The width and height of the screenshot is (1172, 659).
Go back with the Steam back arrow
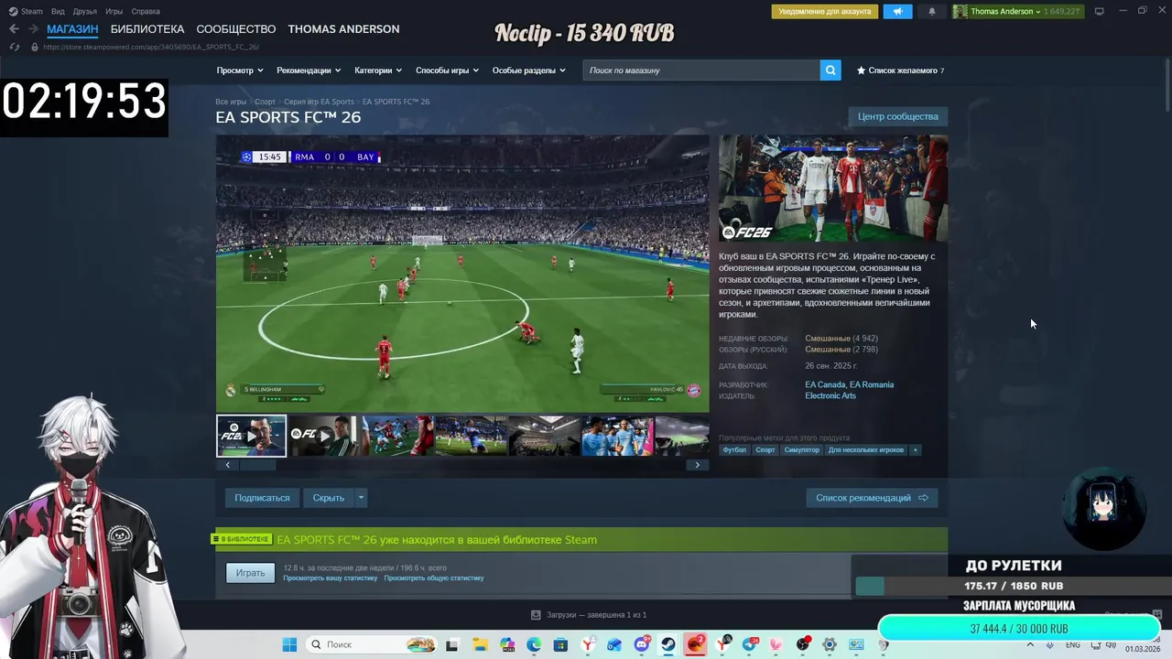[14, 29]
